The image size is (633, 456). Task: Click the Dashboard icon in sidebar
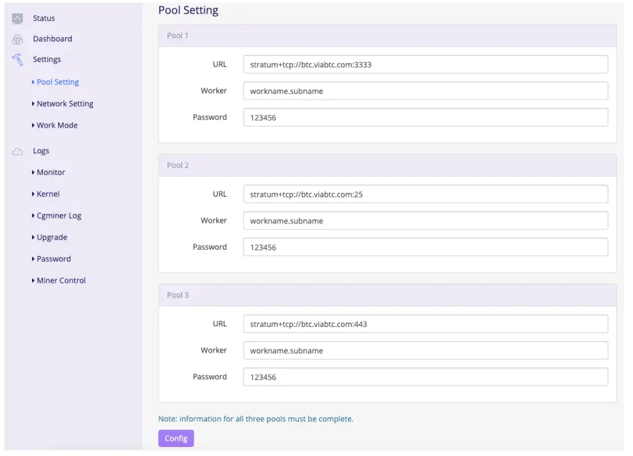click(17, 39)
